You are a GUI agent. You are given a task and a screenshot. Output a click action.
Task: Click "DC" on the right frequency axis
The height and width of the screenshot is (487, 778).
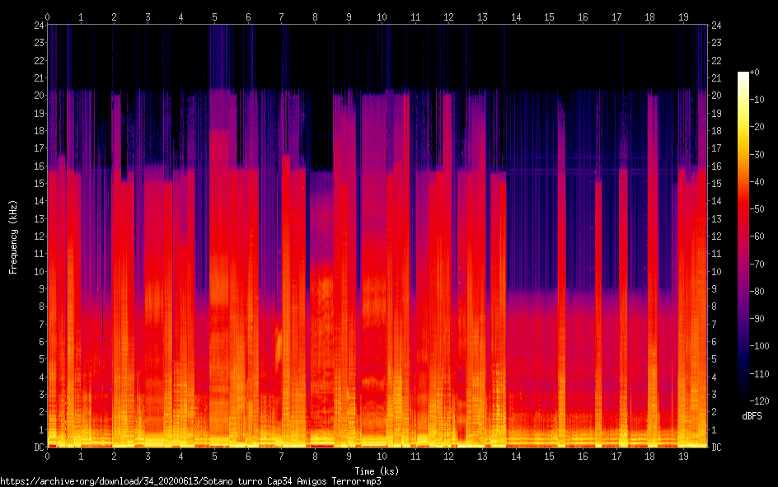click(716, 447)
